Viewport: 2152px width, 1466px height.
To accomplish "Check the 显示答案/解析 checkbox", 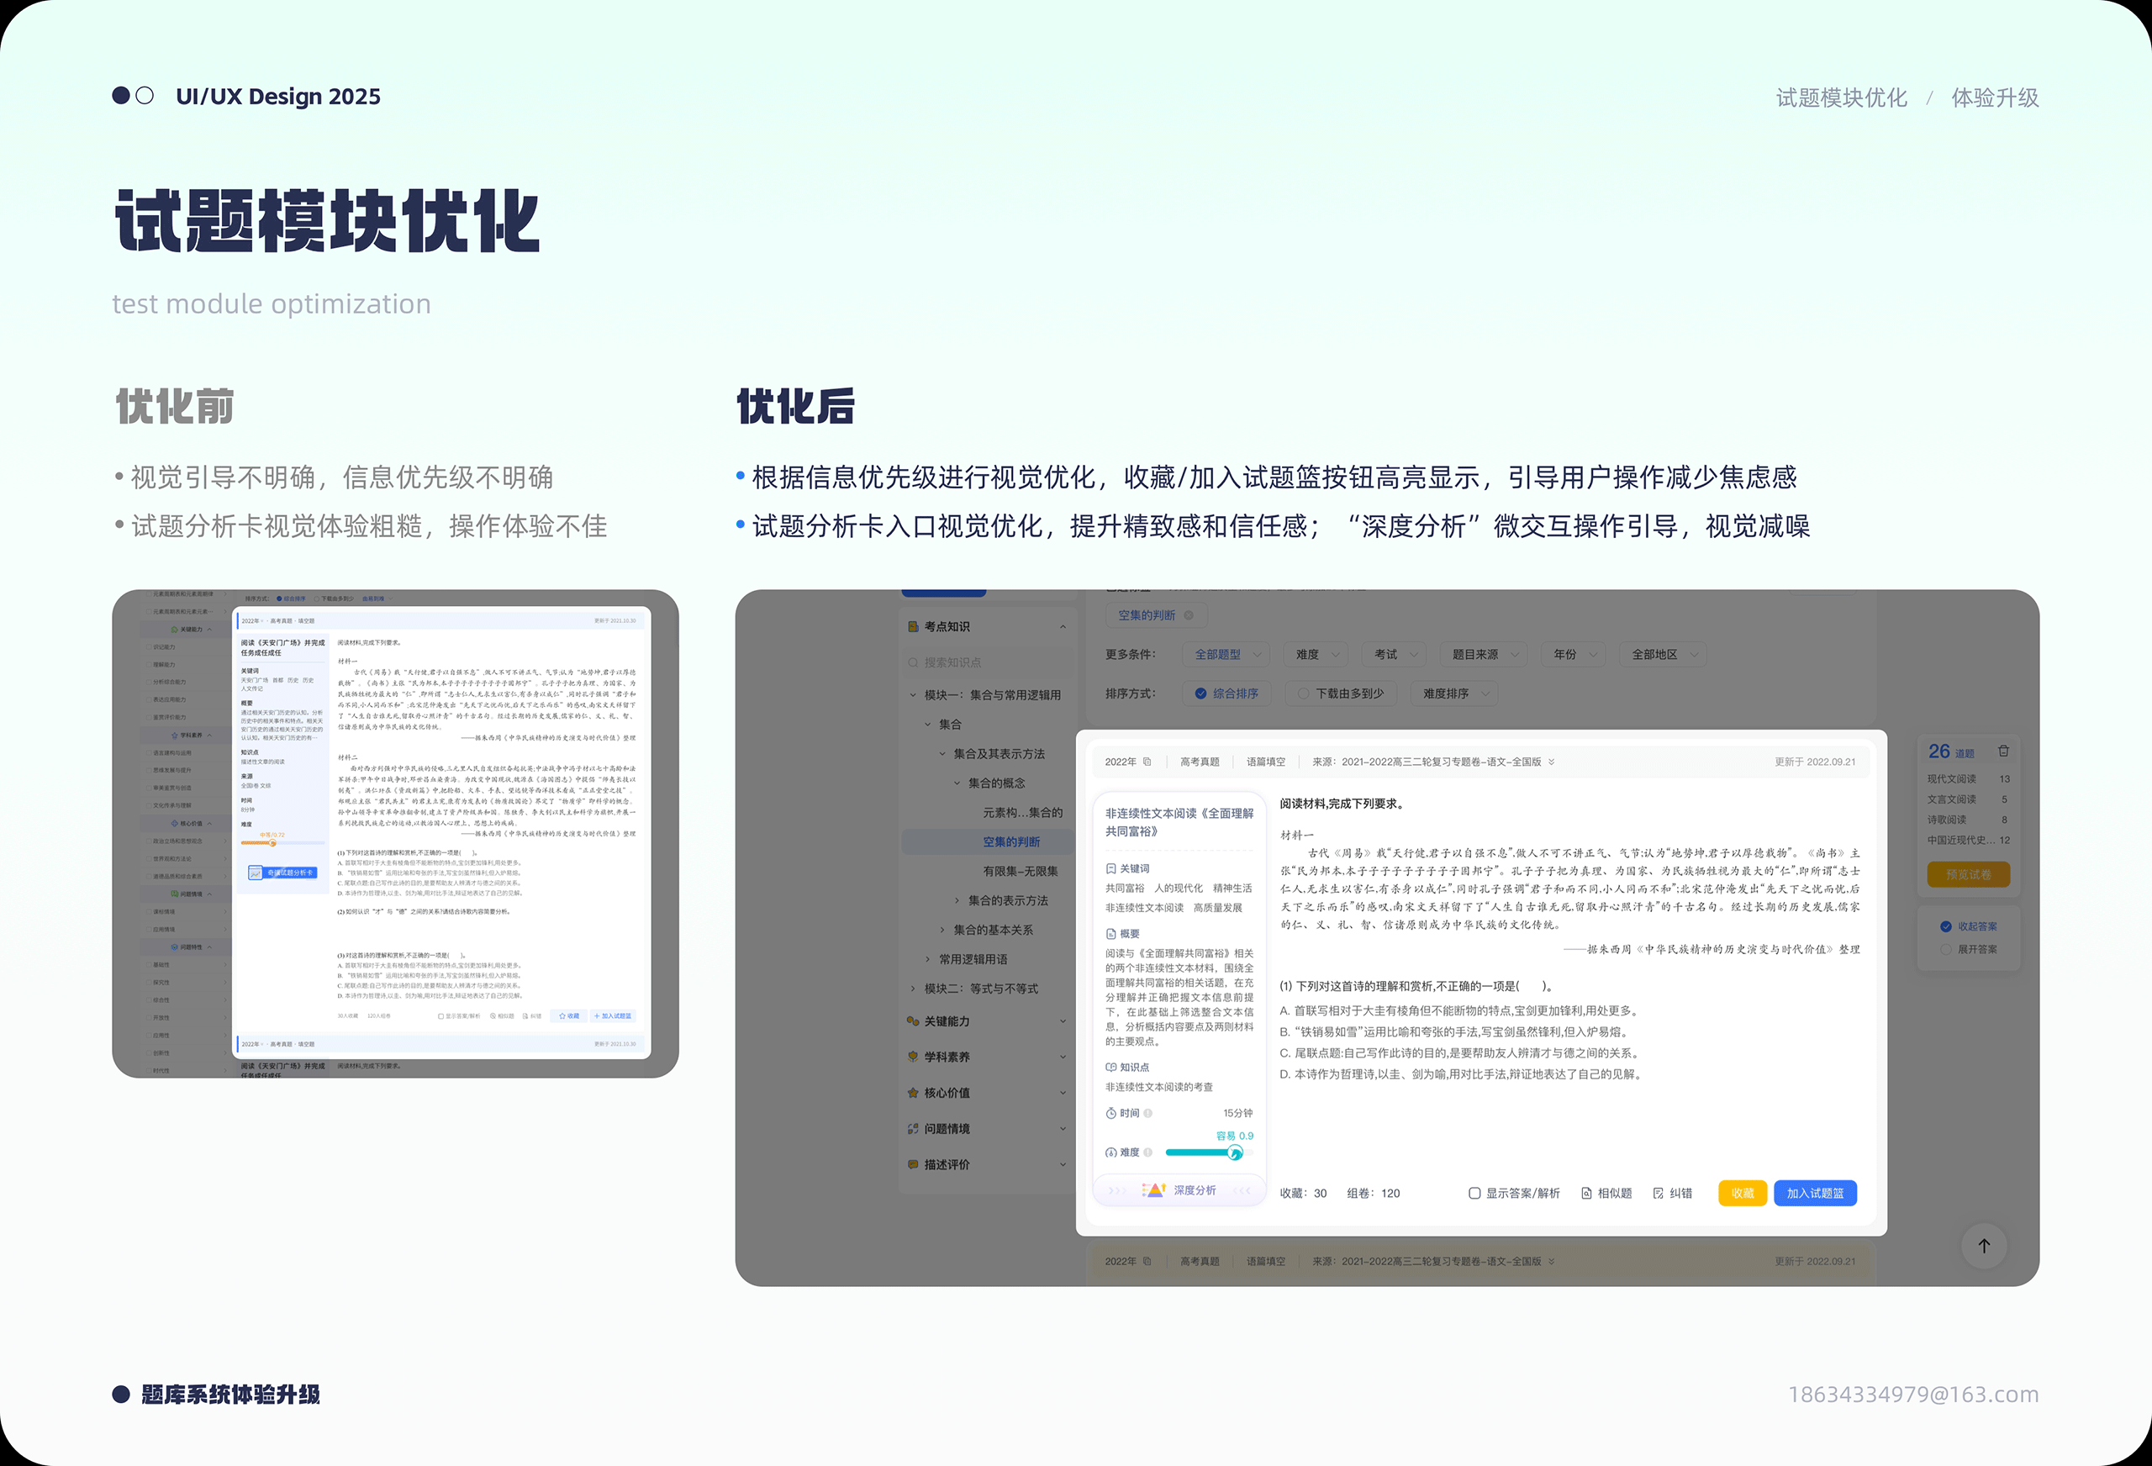I will pos(1474,1193).
